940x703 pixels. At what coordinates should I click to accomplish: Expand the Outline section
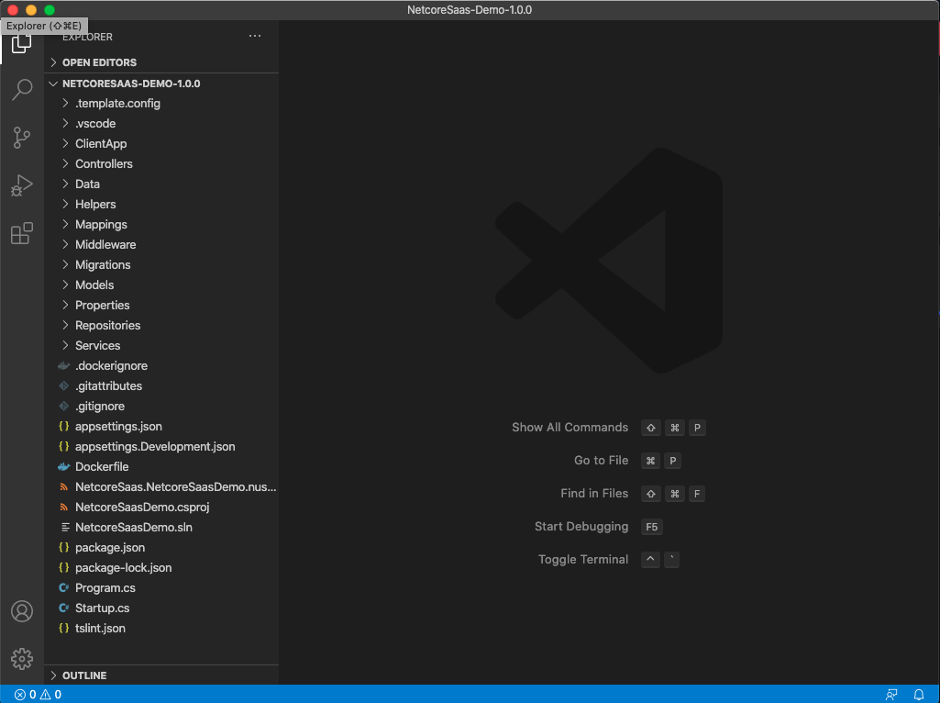[x=84, y=675]
